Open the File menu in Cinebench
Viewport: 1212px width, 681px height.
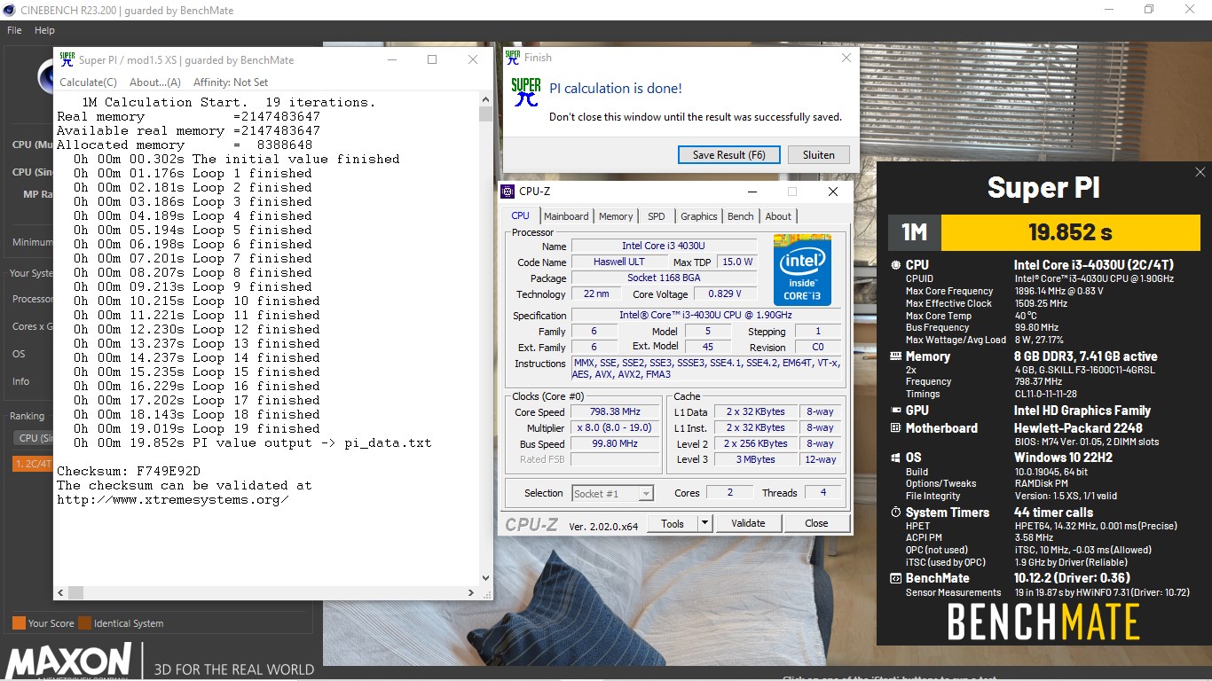click(14, 30)
